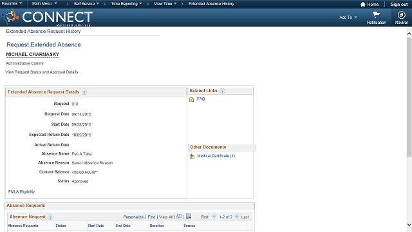This screenshot has width=412, height=232.
Task: Click the Medical Certificate attachment icon
Action: click(x=192, y=157)
